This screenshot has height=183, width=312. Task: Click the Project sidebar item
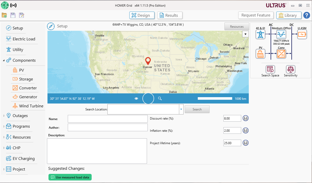coord(15,169)
